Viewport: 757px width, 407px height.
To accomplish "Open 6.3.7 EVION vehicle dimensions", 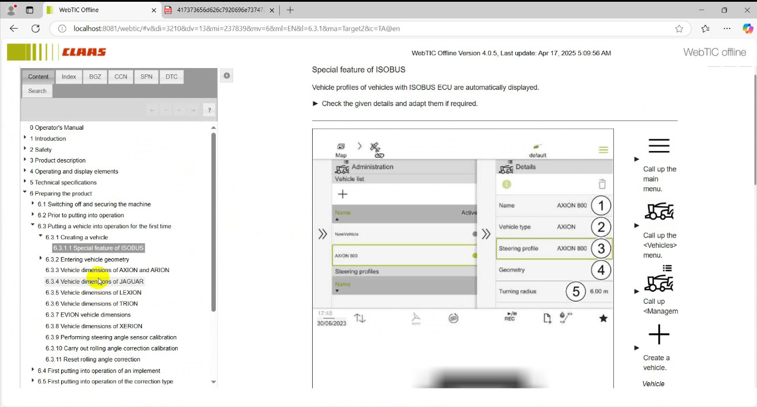I will (88, 315).
